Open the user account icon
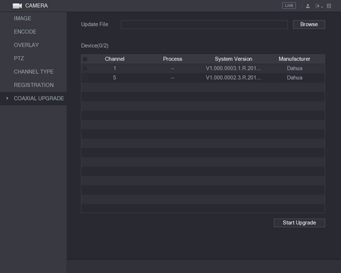The height and width of the screenshot is (273, 341). point(307,6)
